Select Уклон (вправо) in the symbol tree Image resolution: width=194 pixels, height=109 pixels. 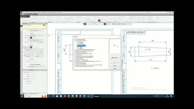point(80,43)
